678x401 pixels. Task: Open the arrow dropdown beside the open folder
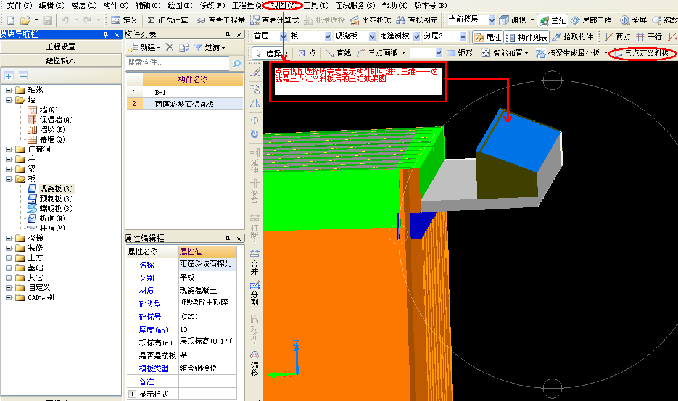(36, 20)
